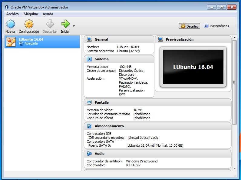
Task: Open the Sistema section heading
Action: [x=102, y=59]
